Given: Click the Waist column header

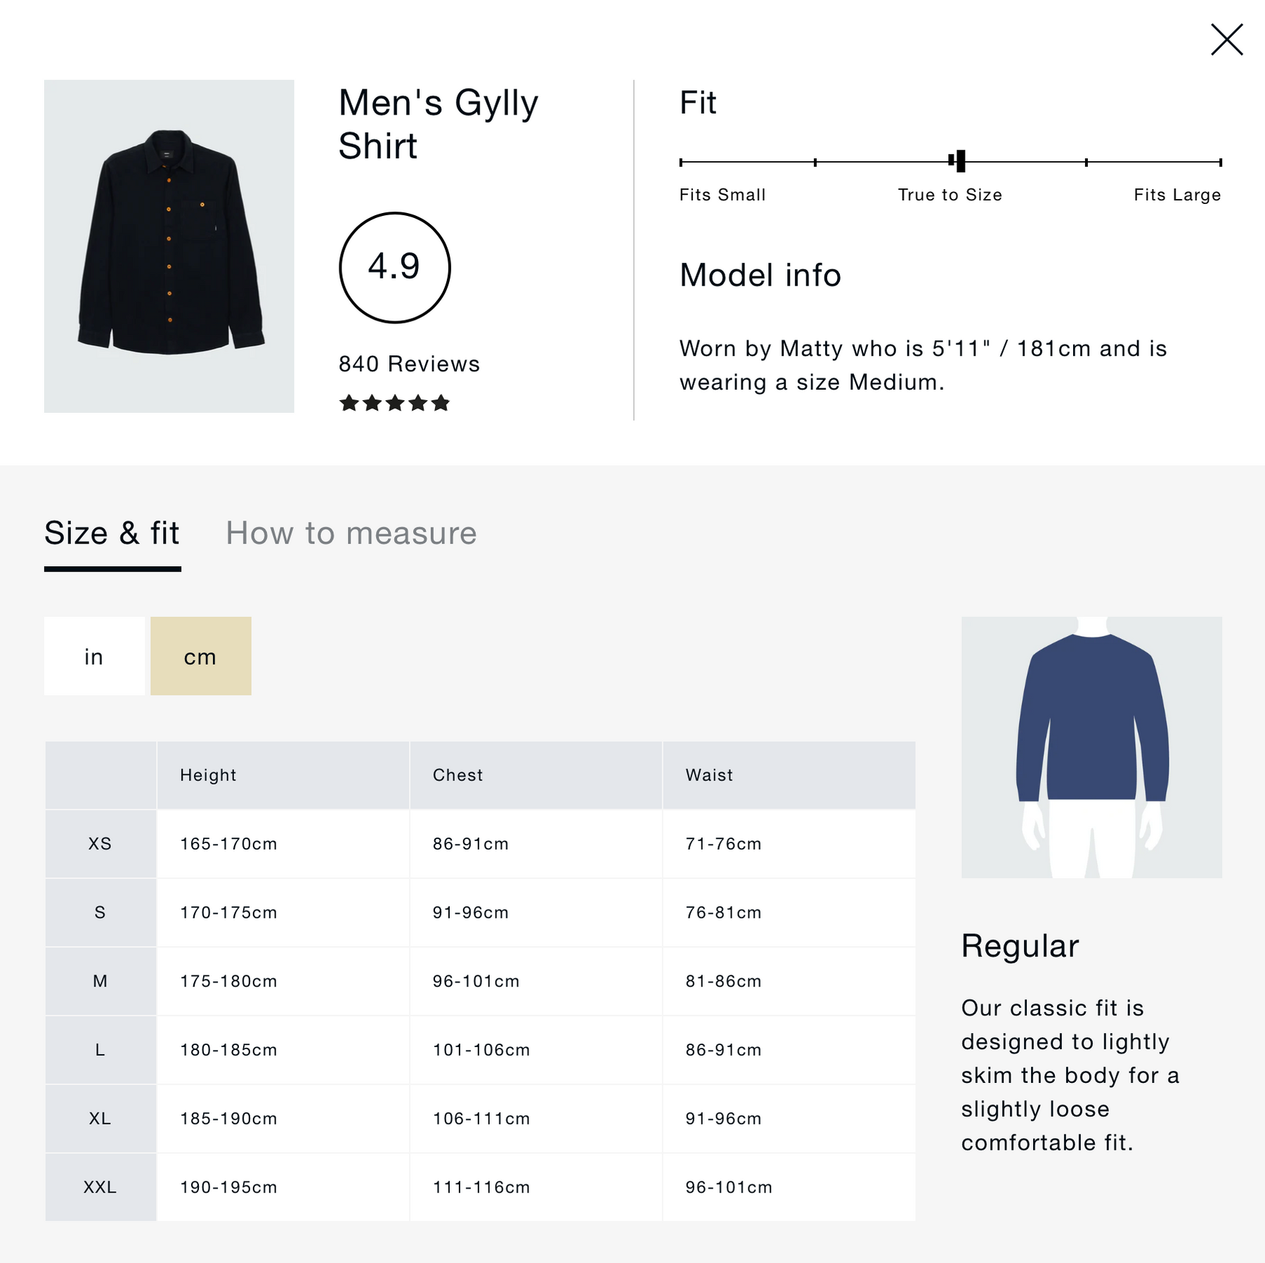Looking at the screenshot, I should tap(709, 775).
